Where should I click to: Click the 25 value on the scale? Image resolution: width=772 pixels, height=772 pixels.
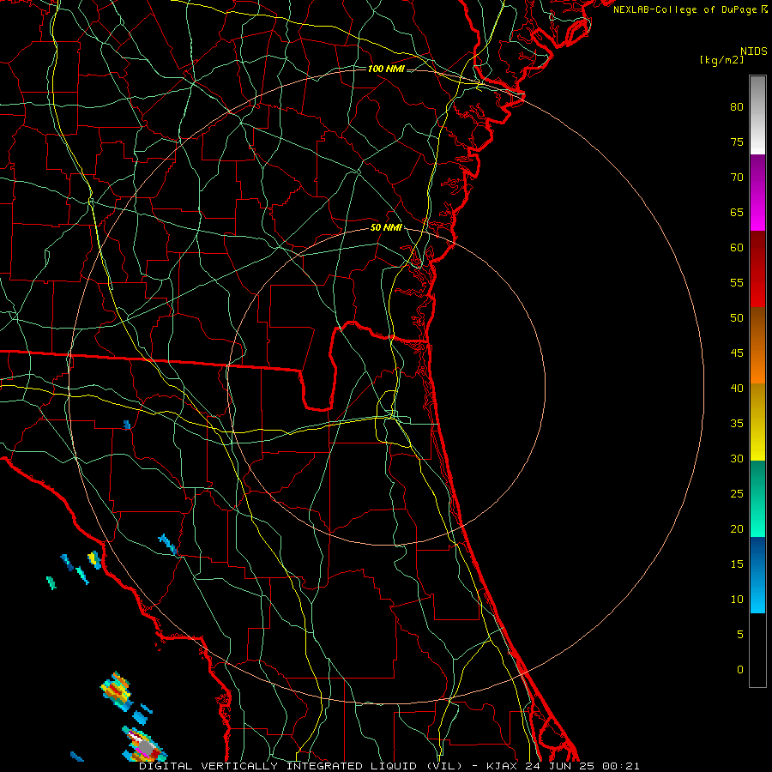point(737,494)
